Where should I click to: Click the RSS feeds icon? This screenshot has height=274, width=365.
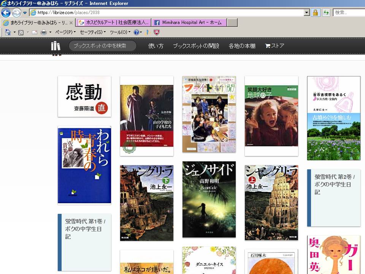(21, 32)
